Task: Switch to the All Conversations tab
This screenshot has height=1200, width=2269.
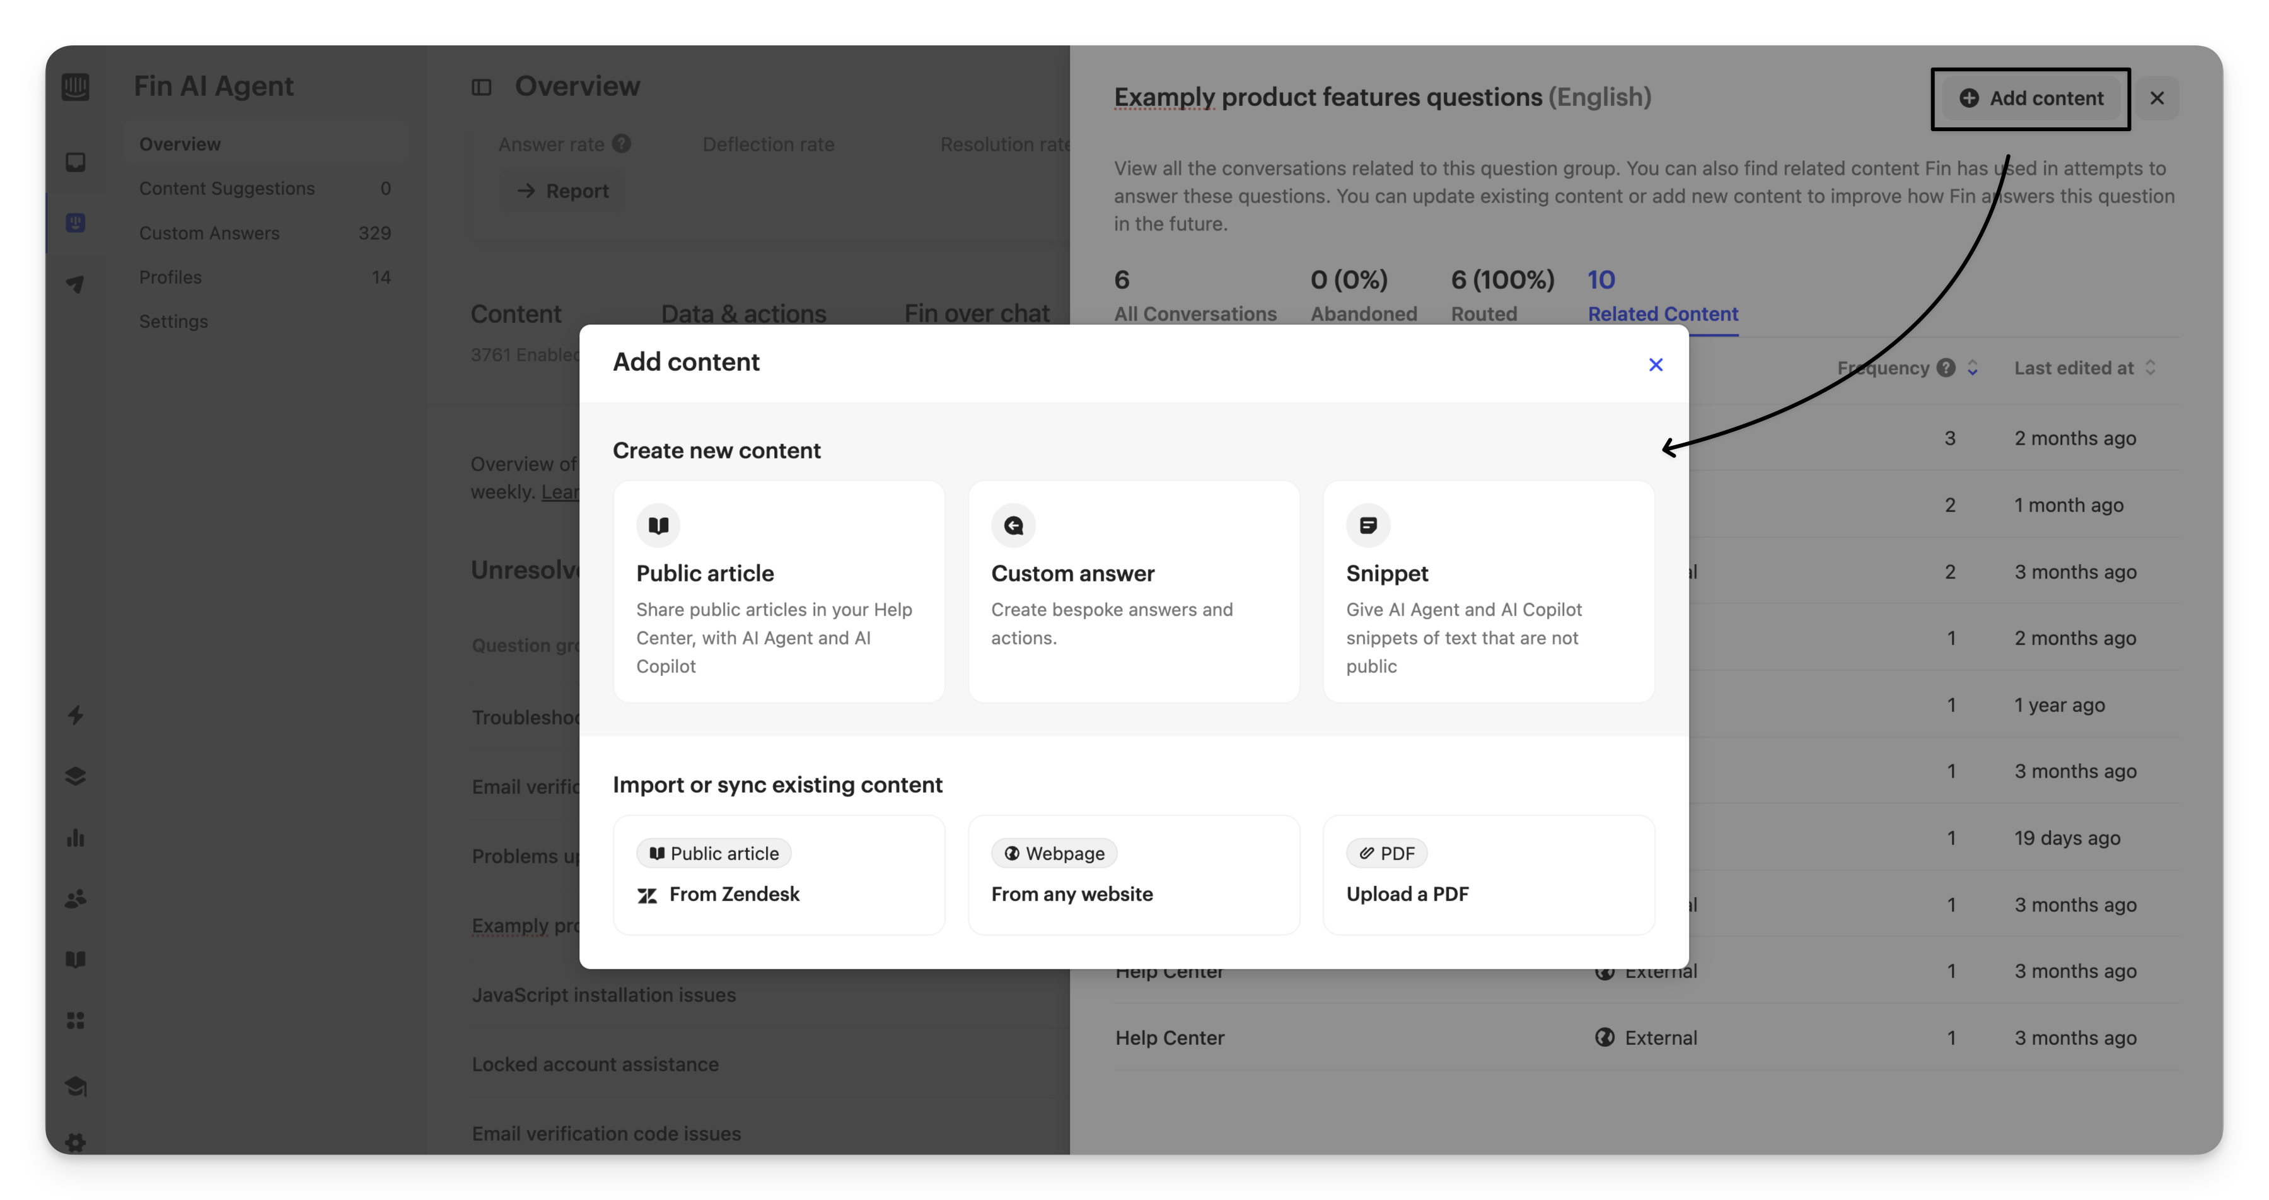Action: (1195, 313)
